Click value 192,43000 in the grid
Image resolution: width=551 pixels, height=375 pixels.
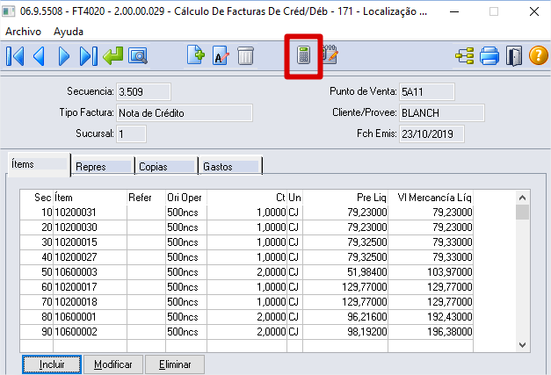450,317
